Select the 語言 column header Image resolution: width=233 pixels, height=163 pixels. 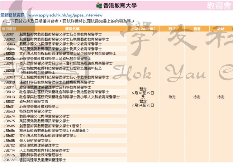[x=197, y=29]
